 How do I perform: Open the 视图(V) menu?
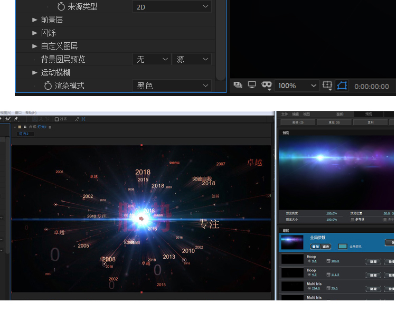coord(6,112)
